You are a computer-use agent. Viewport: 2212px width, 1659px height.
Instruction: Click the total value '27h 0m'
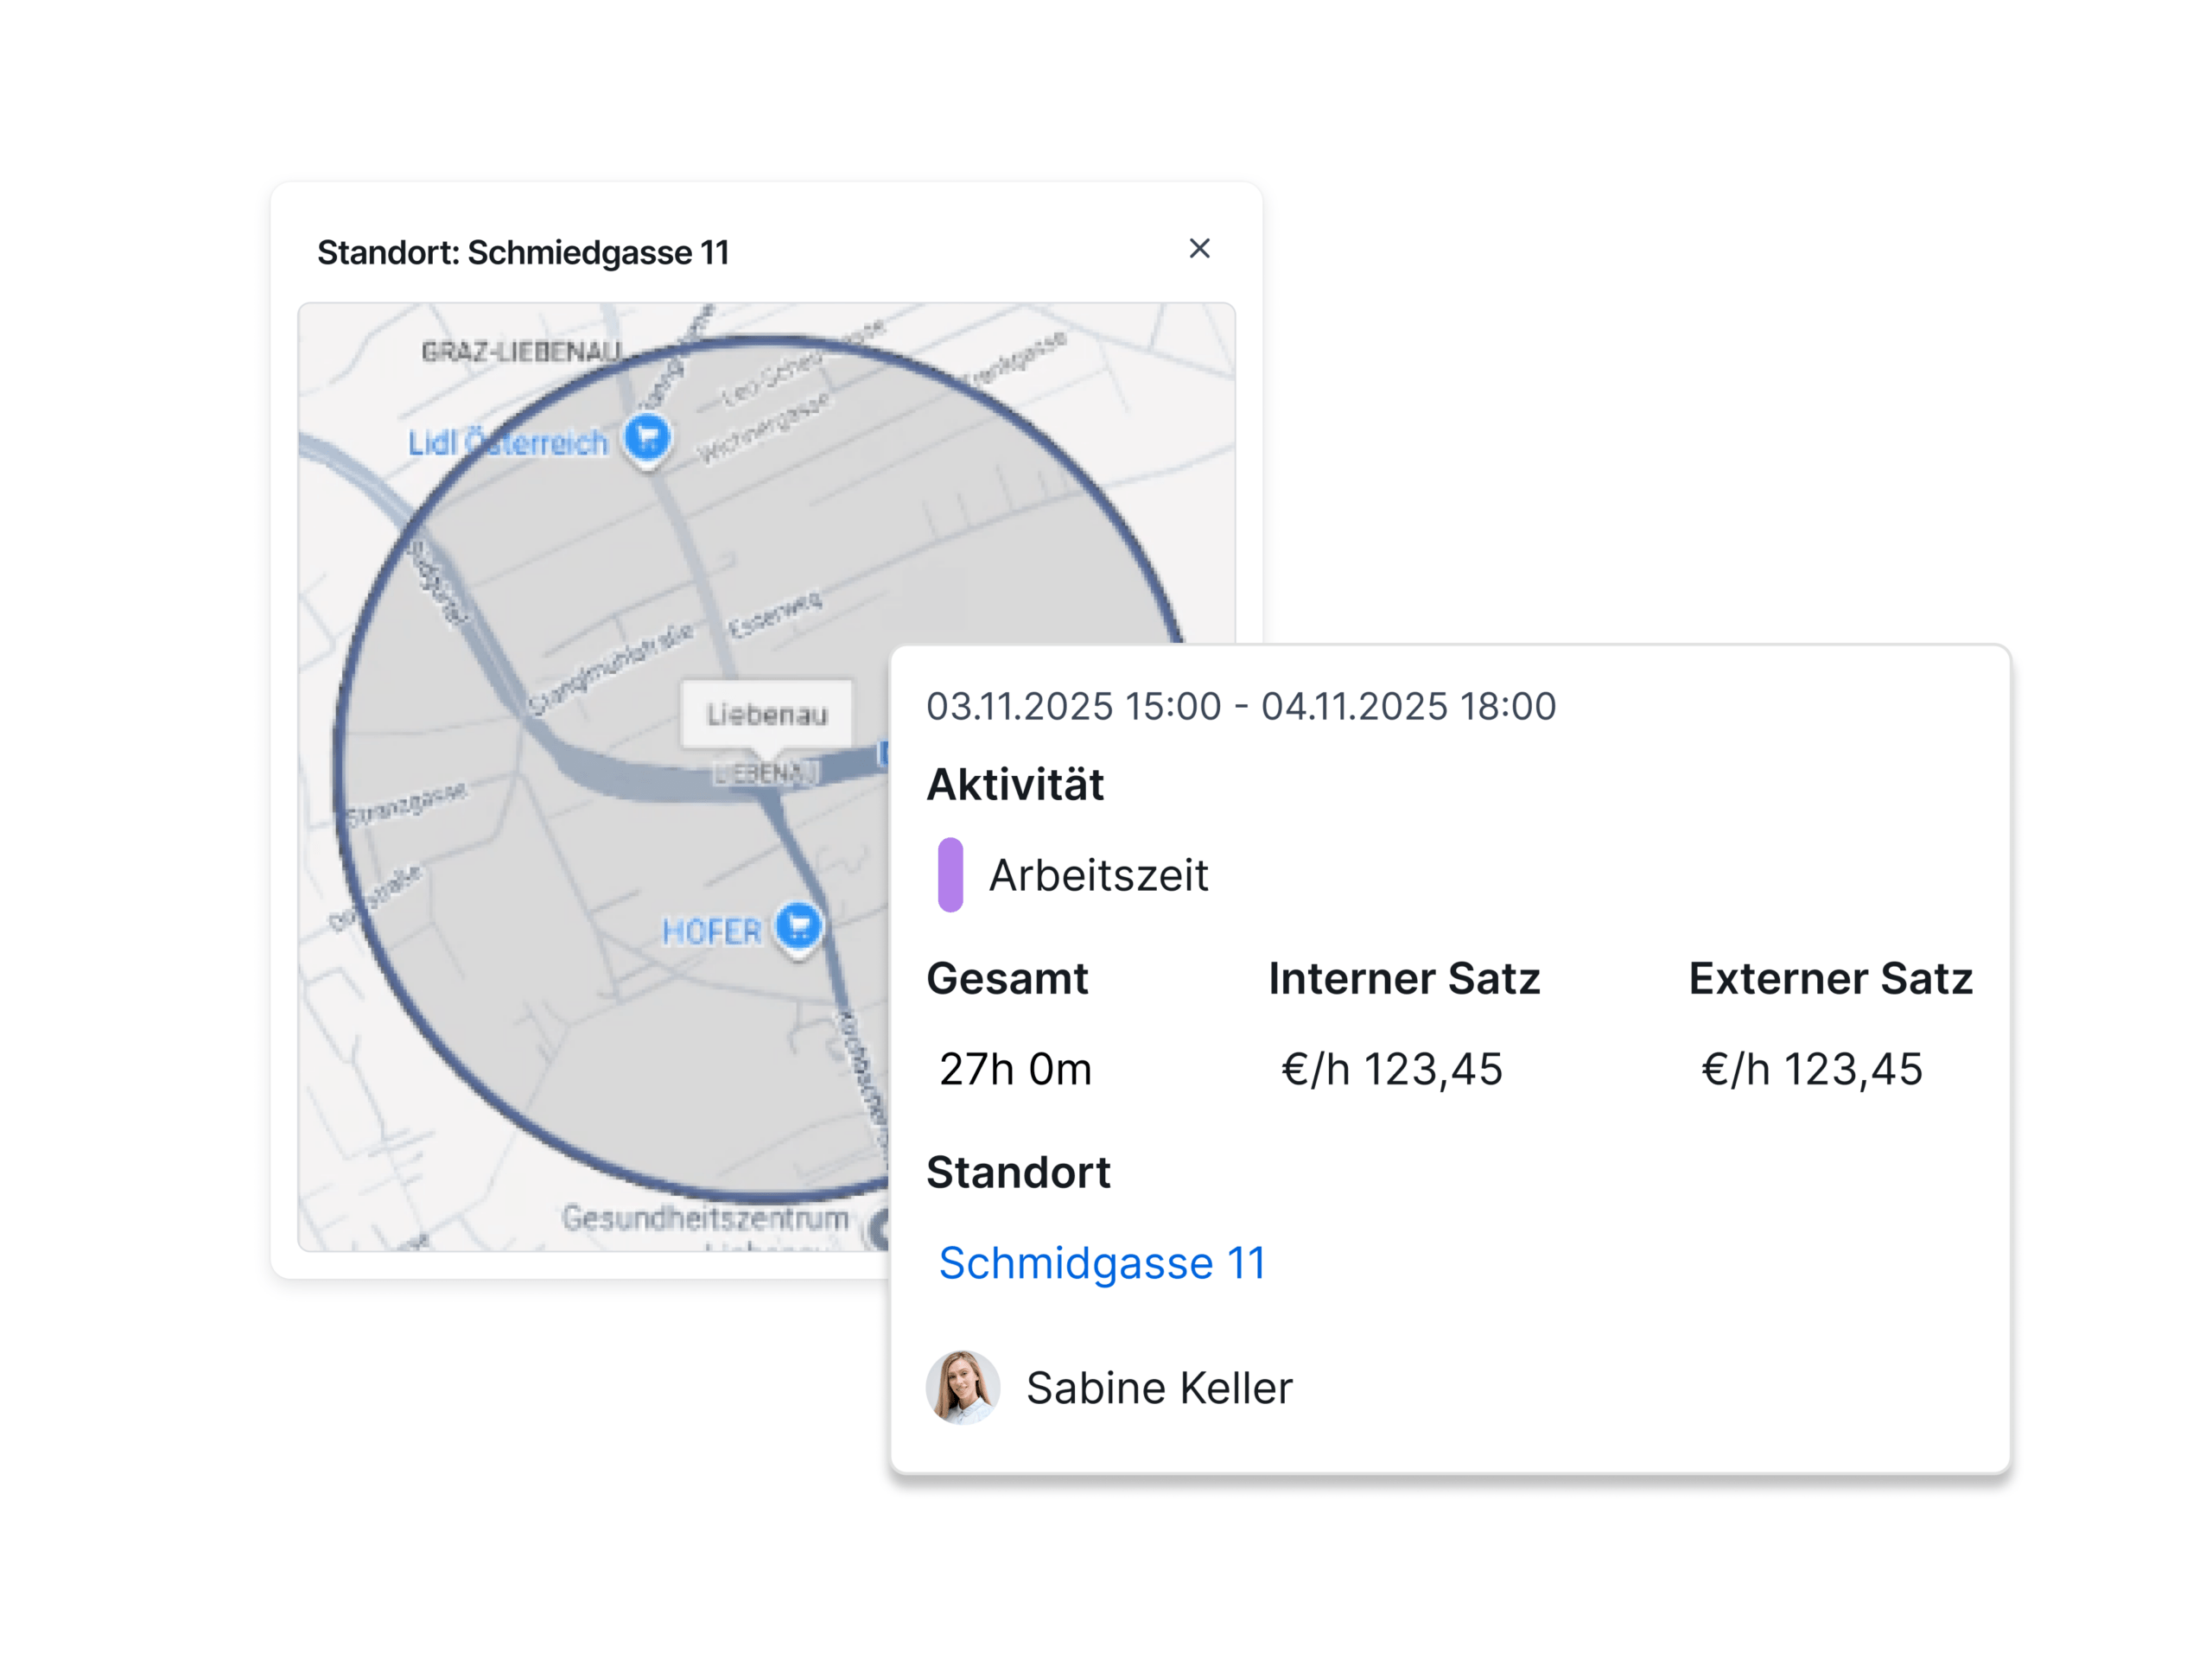pyautogui.click(x=1015, y=1069)
